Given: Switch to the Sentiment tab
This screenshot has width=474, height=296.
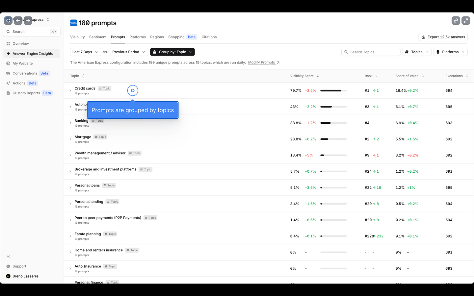Looking at the screenshot, I should [98, 37].
